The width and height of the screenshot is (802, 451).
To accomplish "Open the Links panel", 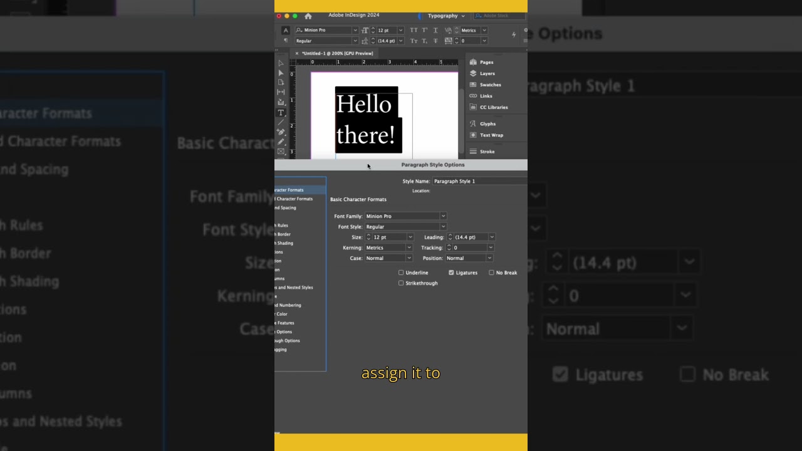I will coord(481,96).
